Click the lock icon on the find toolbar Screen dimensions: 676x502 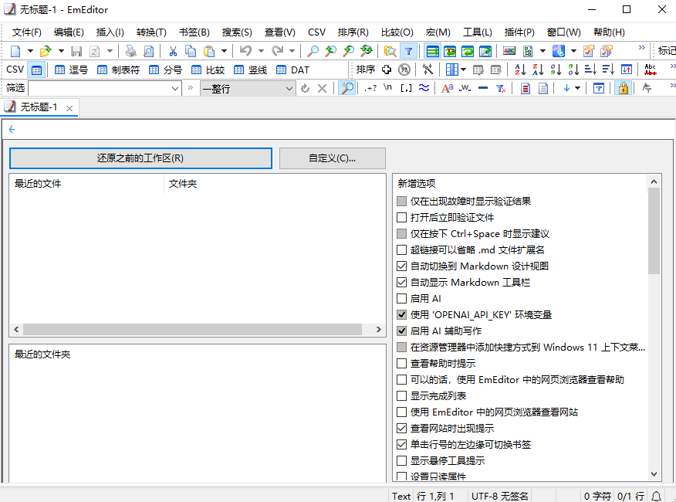click(623, 87)
